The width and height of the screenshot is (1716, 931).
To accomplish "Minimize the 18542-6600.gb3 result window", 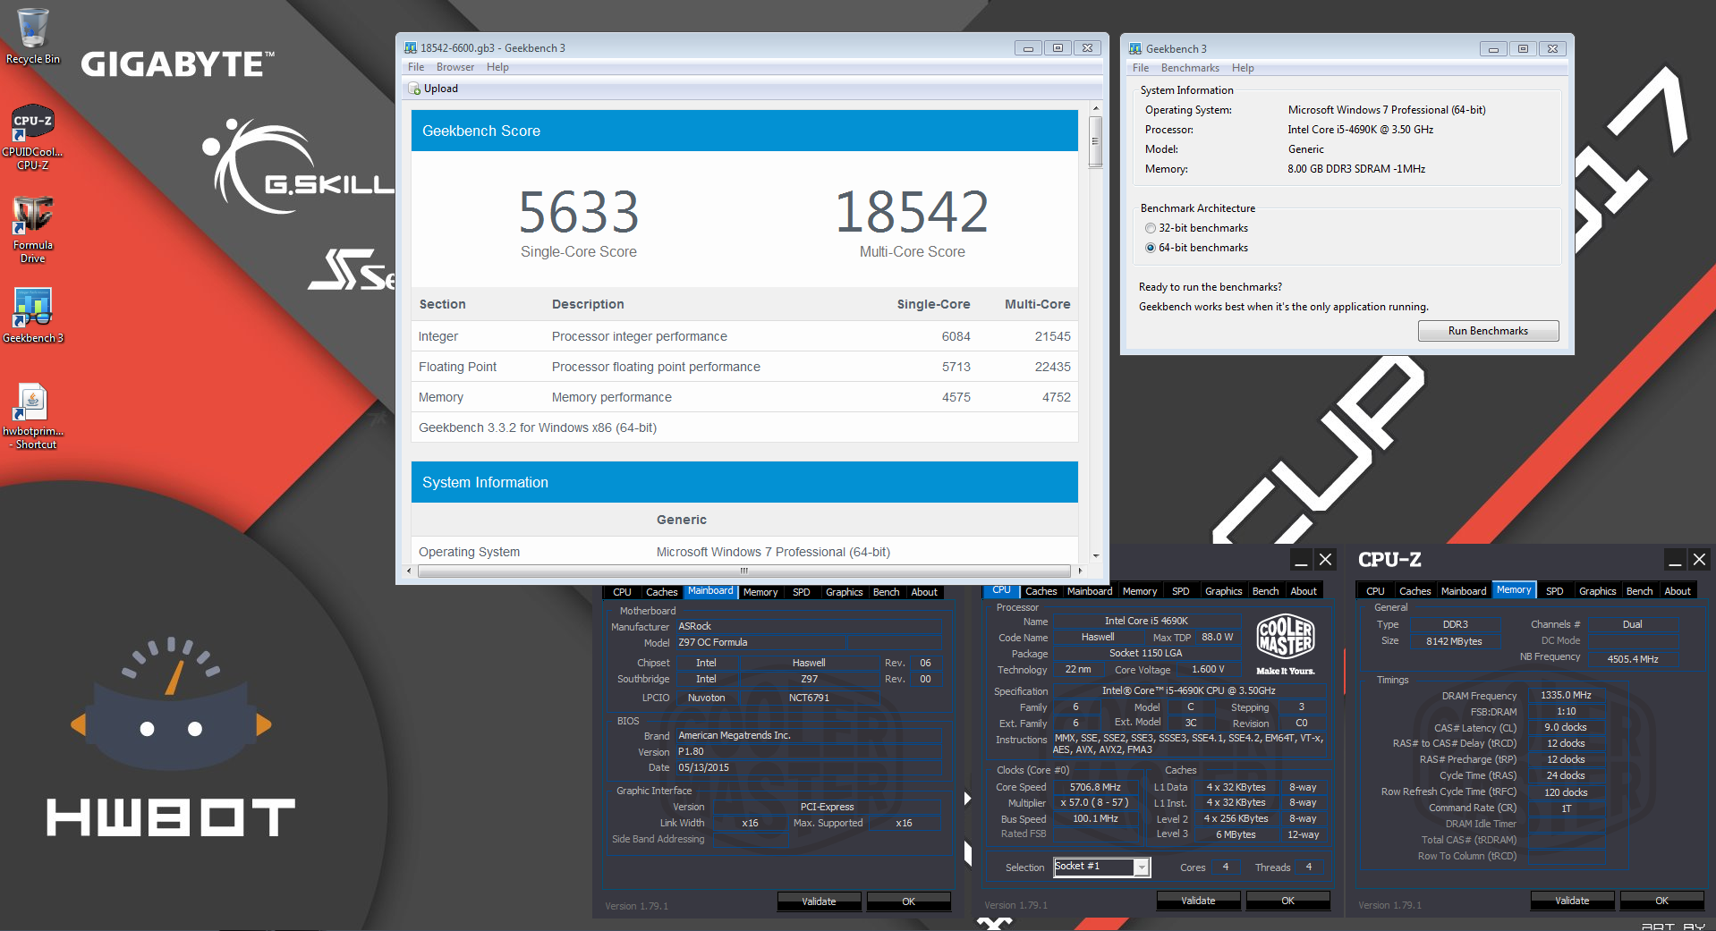I will point(1028,48).
